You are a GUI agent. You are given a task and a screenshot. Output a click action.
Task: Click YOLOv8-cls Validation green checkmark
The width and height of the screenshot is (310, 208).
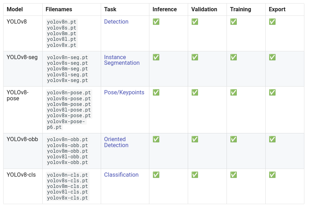pyautogui.click(x=195, y=175)
